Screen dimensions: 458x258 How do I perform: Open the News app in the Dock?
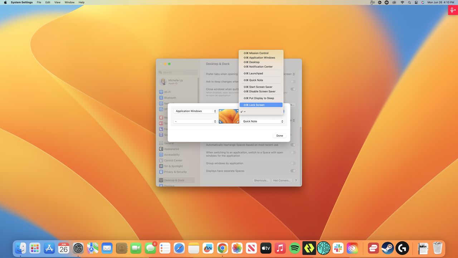tap(251, 248)
